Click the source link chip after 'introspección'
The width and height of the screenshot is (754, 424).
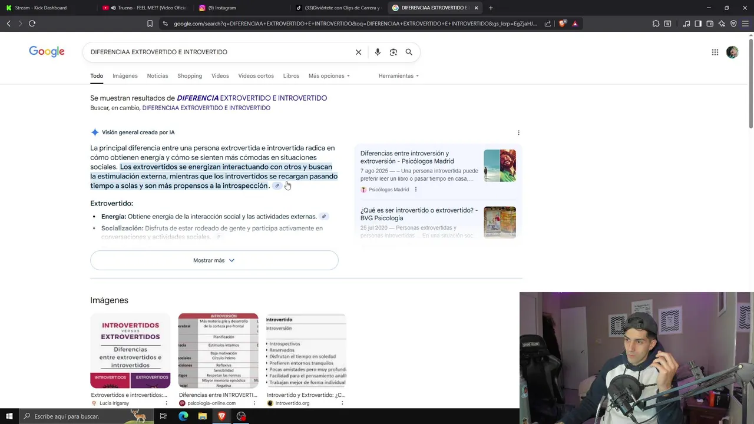tap(277, 186)
